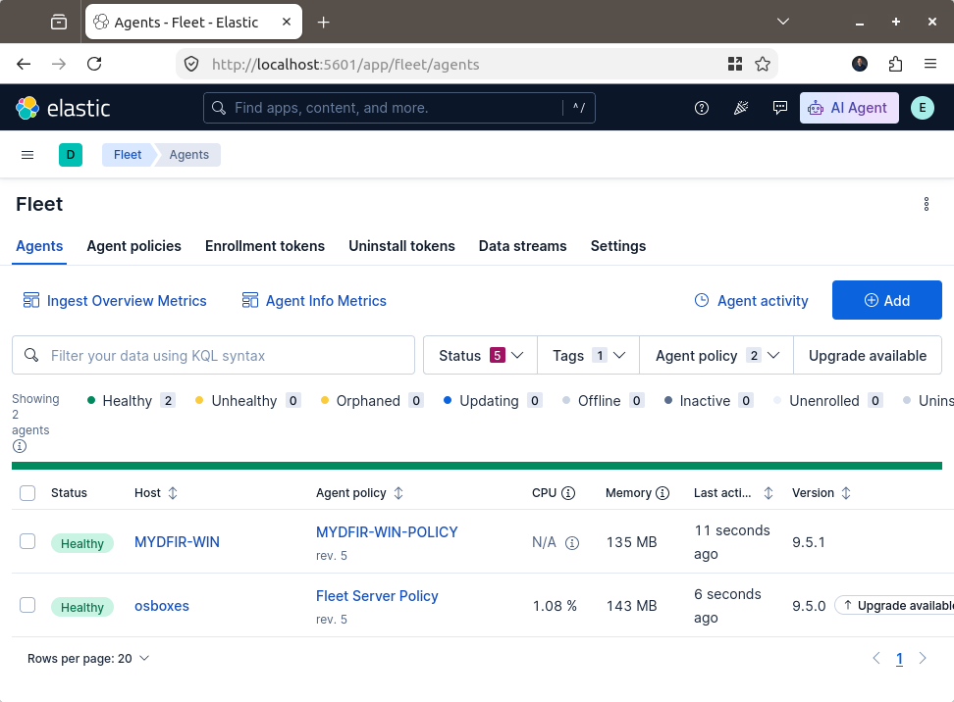Click the Memory column info icon
This screenshot has height=702, width=954.
[662, 493]
